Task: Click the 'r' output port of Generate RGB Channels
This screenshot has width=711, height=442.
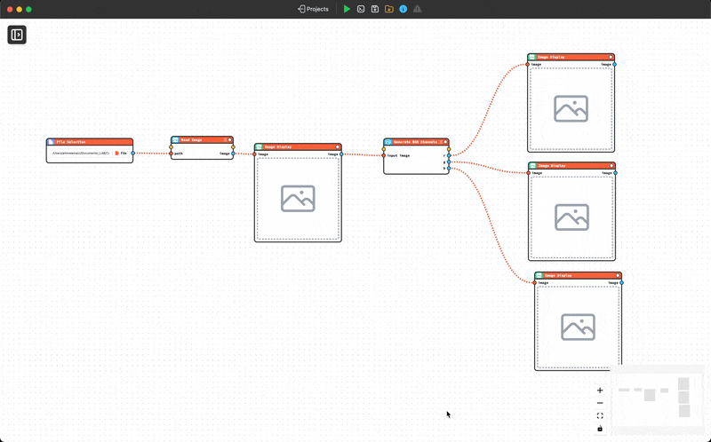Action: click(x=449, y=155)
